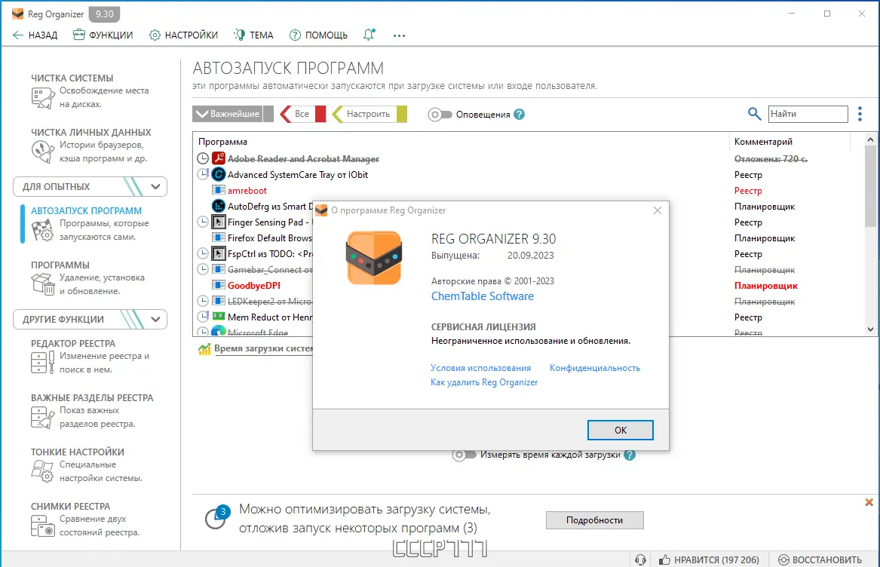Image resolution: width=880 pixels, height=567 pixels.
Task: Open Время загрузки системы link
Action: pyautogui.click(x=262, y=348)
